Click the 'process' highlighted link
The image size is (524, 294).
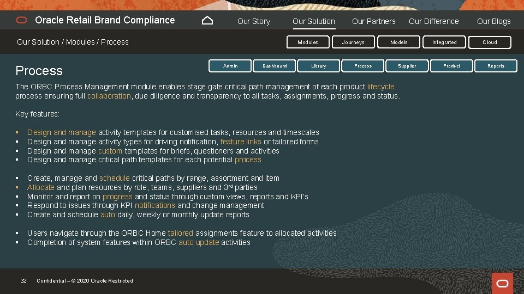tap(248, 160)
